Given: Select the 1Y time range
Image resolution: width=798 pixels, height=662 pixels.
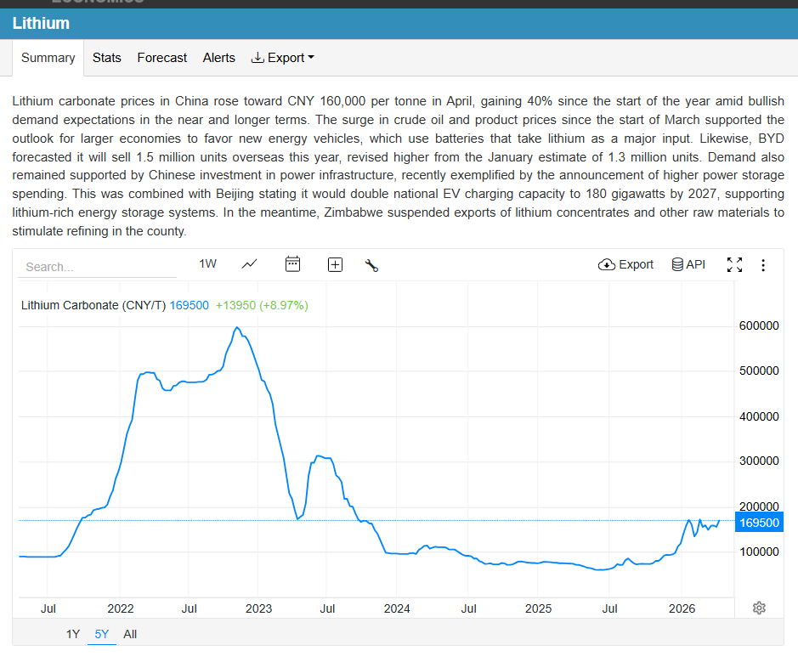Looking at the screenshot, I should (x=73, y=634).
